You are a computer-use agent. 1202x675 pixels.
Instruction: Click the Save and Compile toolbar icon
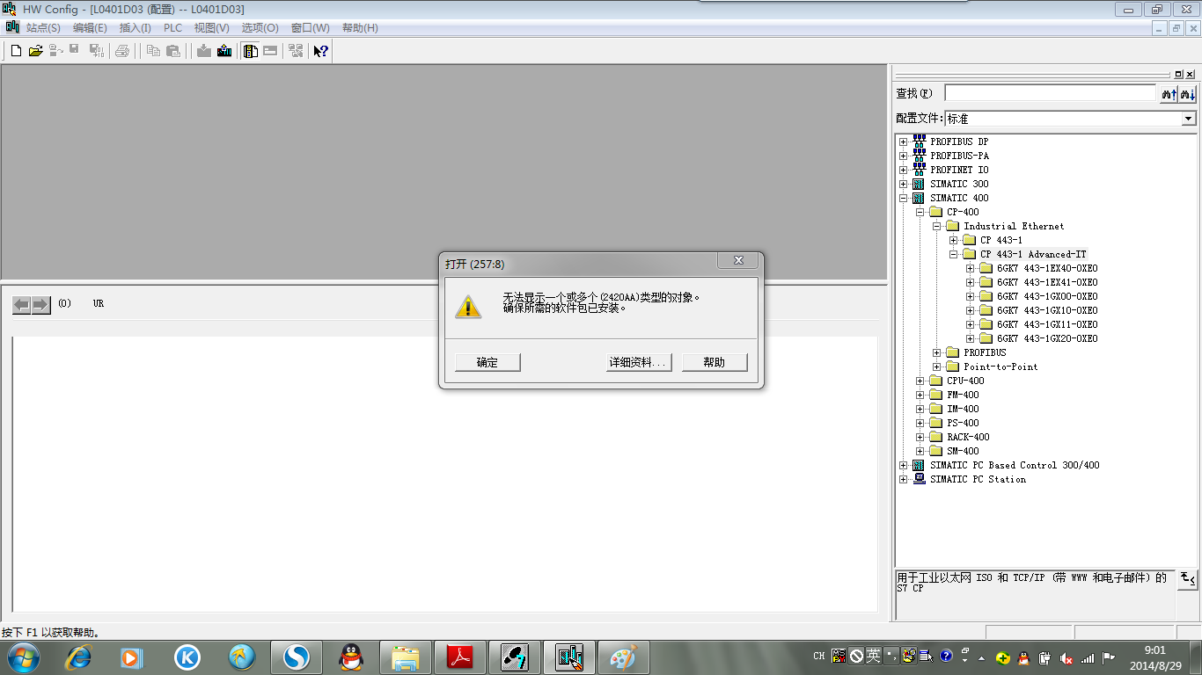(x=96, y=51)
